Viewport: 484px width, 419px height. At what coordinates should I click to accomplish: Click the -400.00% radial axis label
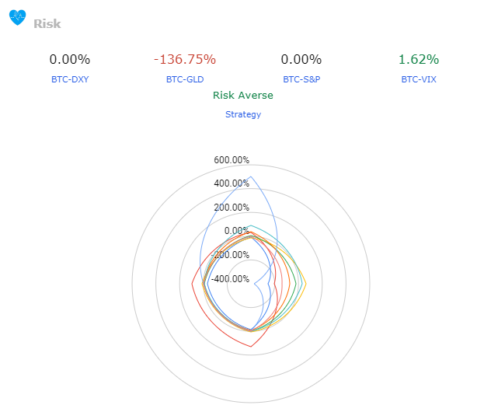(x=232, y=279)
